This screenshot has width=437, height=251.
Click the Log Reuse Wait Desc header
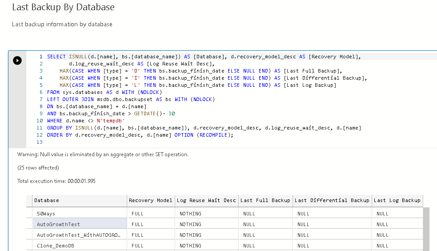point(206,200)
